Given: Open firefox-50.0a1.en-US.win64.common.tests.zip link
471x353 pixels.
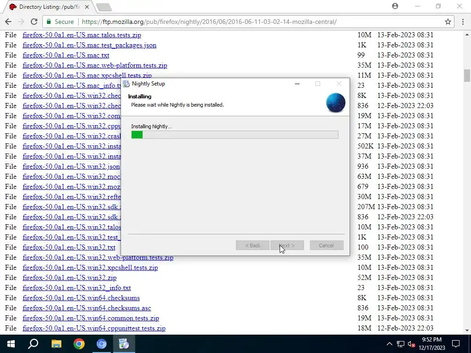Looking at the screenshot, I should 91,318.
